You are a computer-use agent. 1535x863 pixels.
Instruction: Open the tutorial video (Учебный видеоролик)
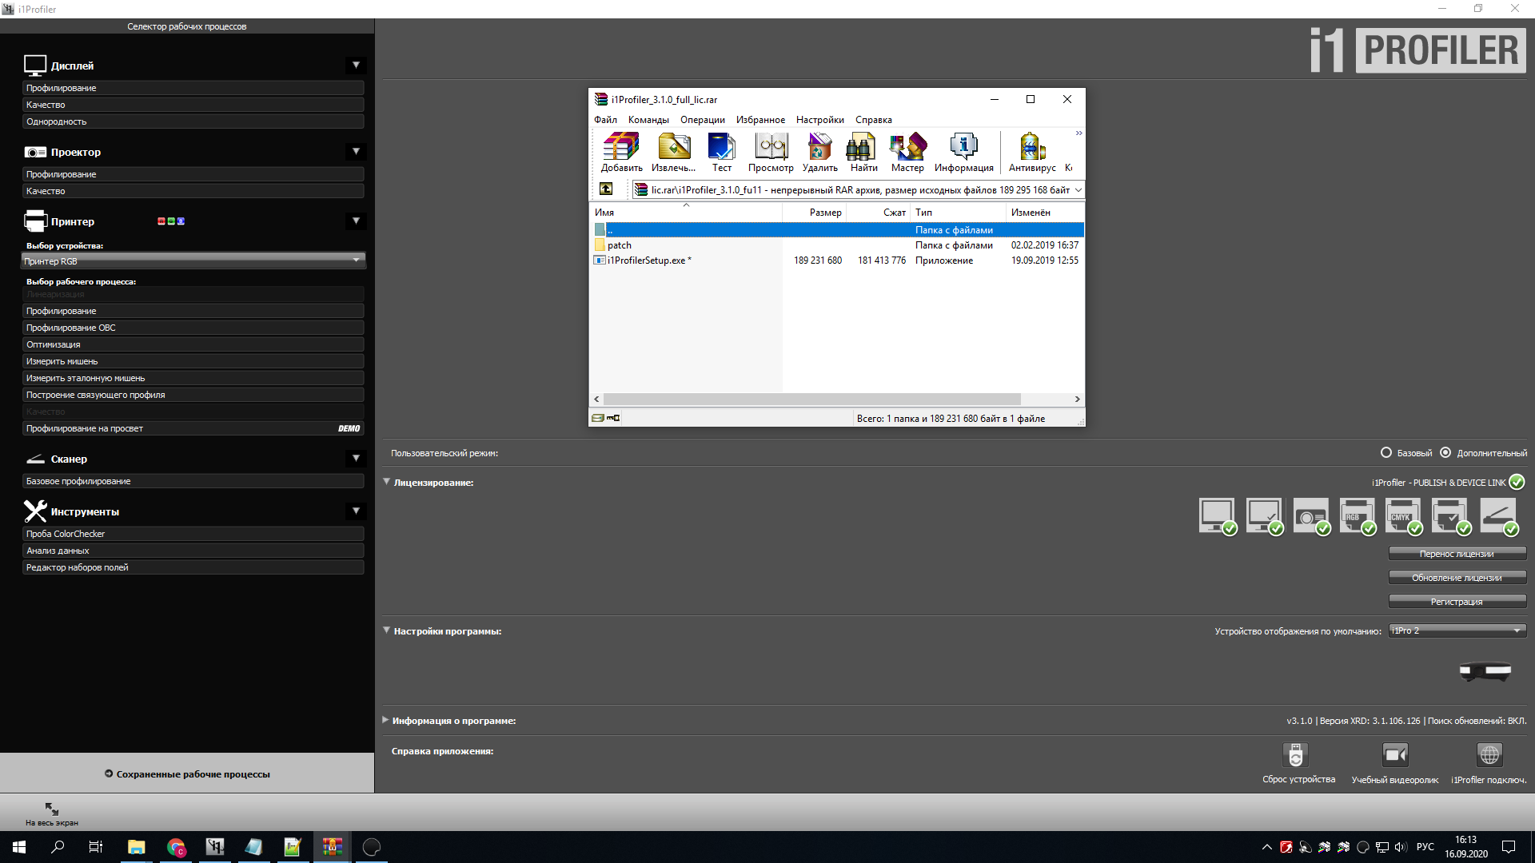tap(1395, 755)
